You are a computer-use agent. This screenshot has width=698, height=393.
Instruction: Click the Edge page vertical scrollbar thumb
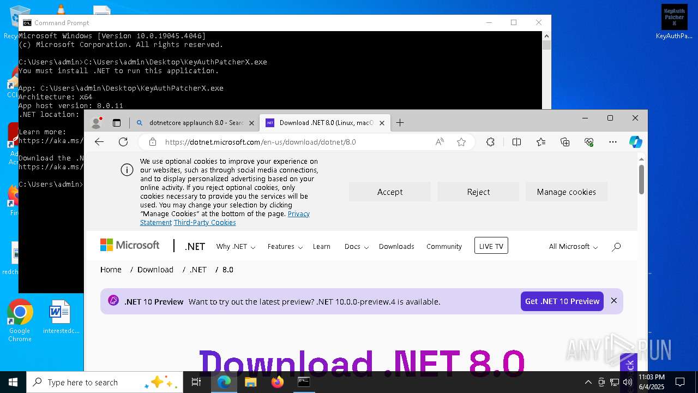(x=642, y=179)
